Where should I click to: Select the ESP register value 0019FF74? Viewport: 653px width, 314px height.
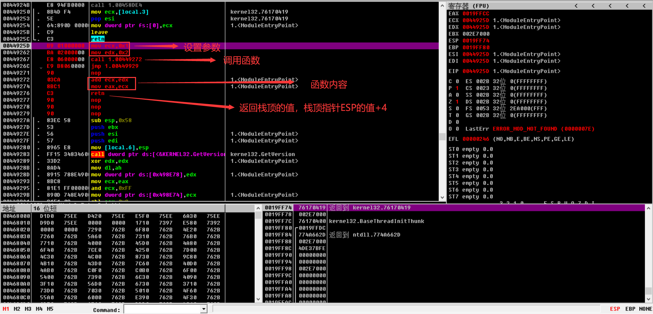click(476, 41)
